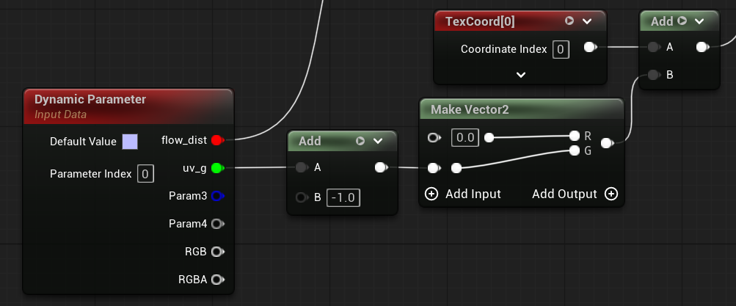
Task: Select the Dynamic Parameter node title
Action: coord(90,100)
